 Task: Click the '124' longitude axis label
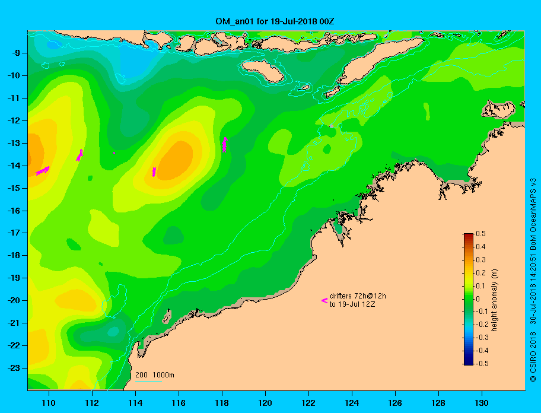(x=352, y=403)
